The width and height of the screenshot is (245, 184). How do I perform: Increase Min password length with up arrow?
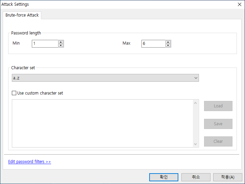pos(61,42)
